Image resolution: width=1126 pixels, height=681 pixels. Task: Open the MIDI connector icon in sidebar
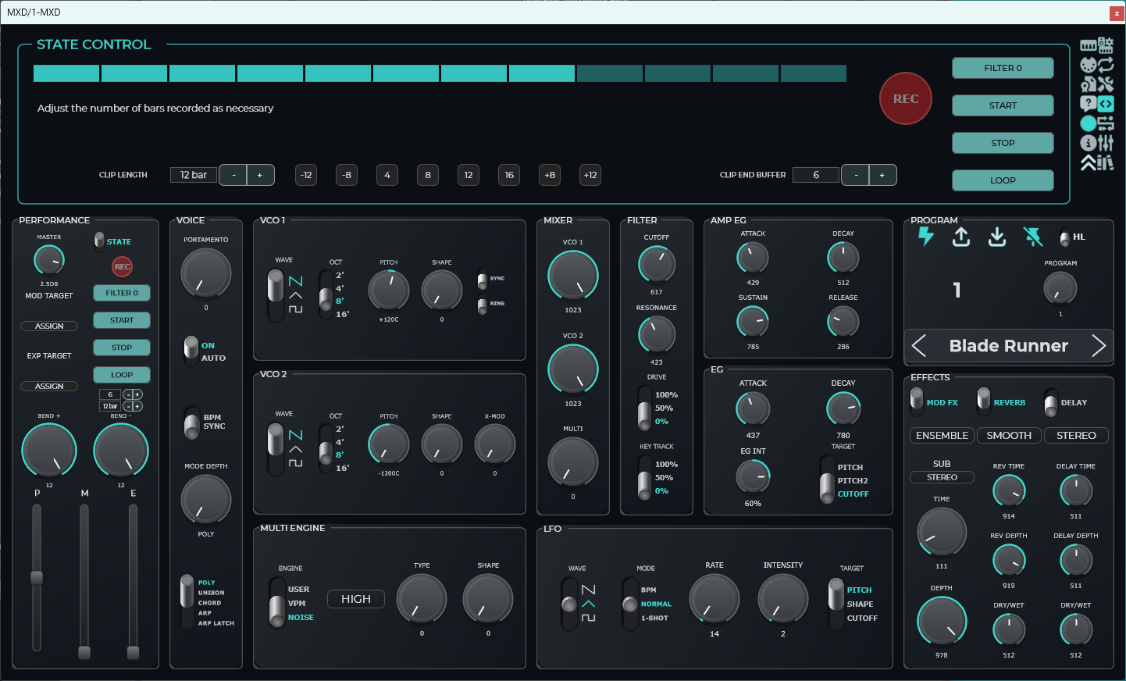pos(1089,65)
